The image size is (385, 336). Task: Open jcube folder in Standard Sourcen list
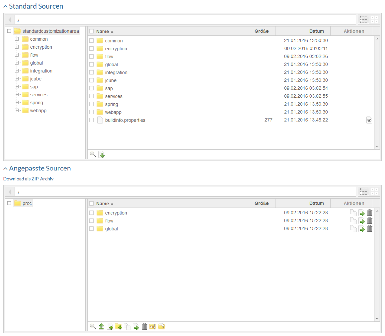(111, 80)
